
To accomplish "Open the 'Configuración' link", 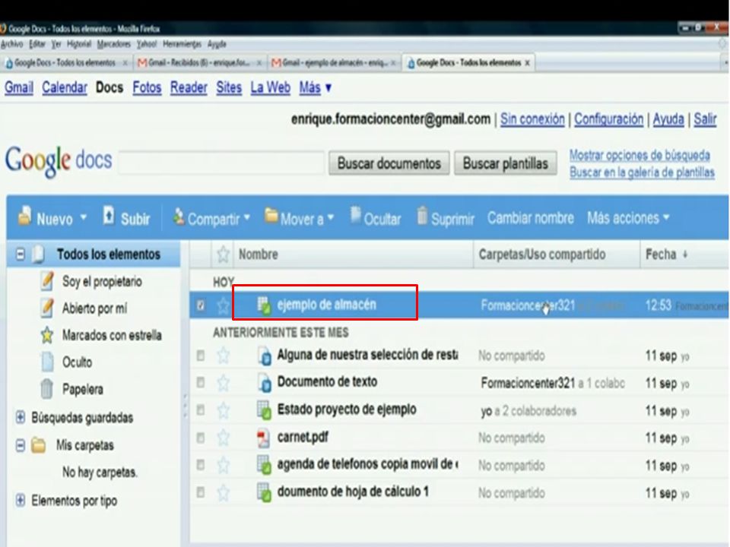I will (608, 119).
